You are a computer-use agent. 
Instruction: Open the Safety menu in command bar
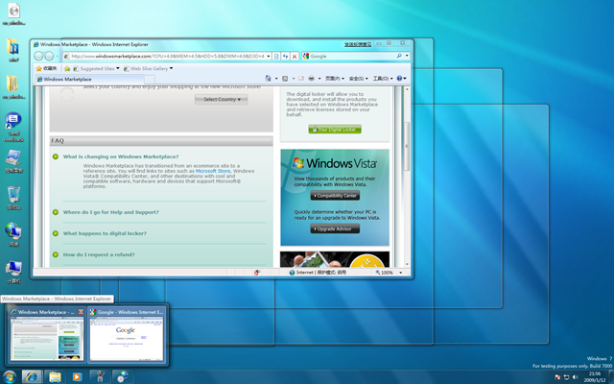point(358,79)
